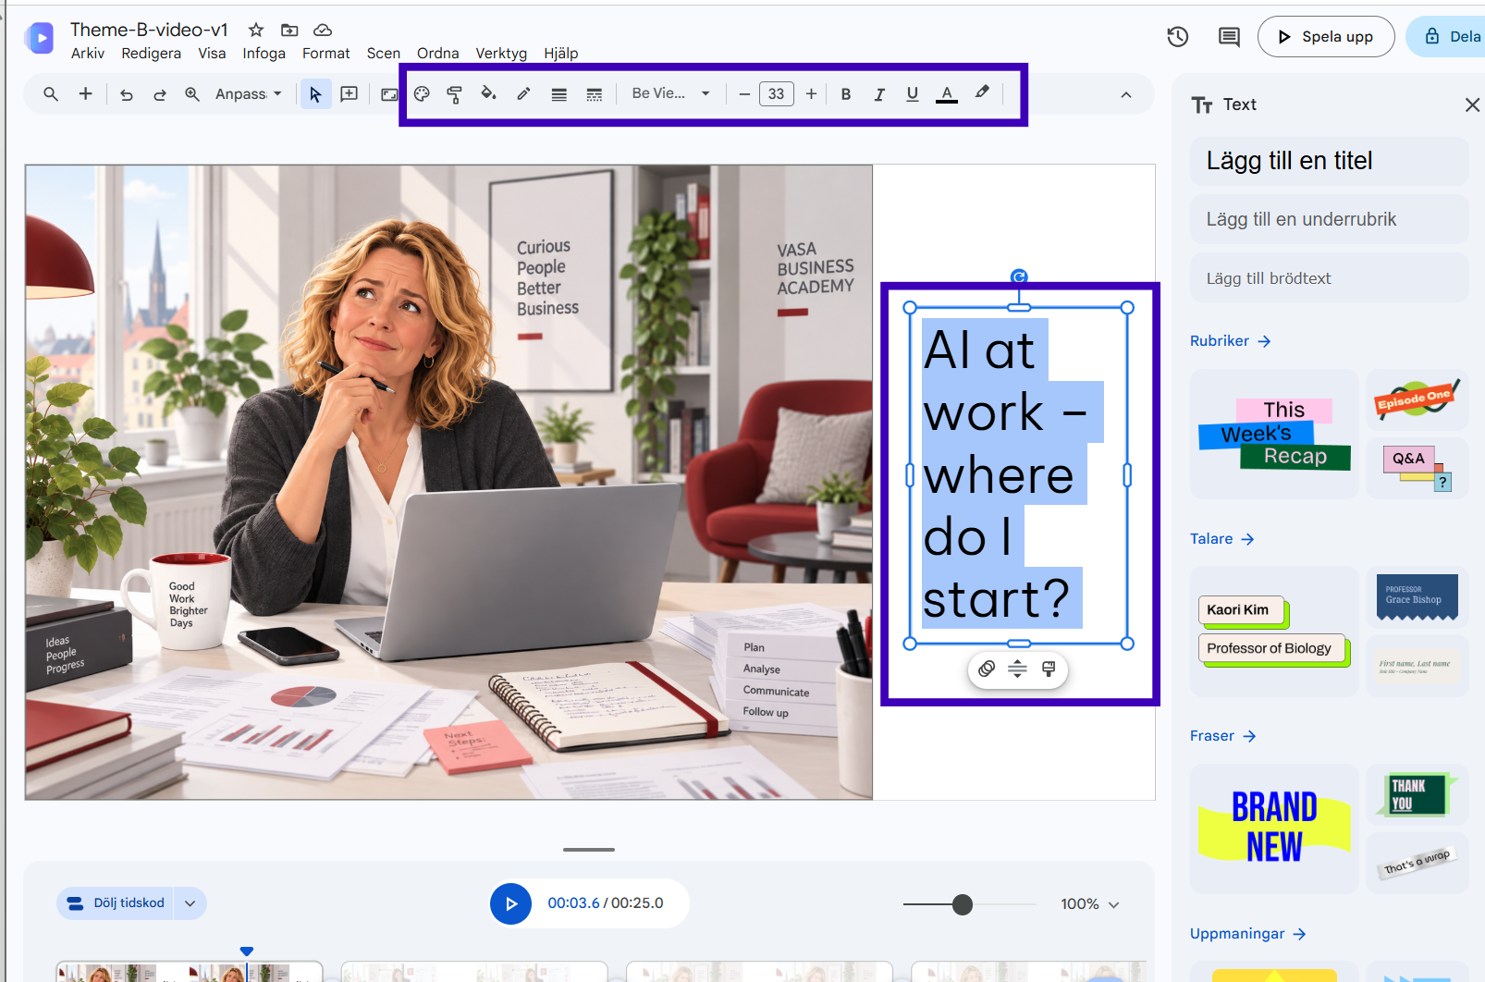Image resolution: width=1485 pixels, height=982 pixels.
Task: Redo the last action
Action: (x=160, y=94)
